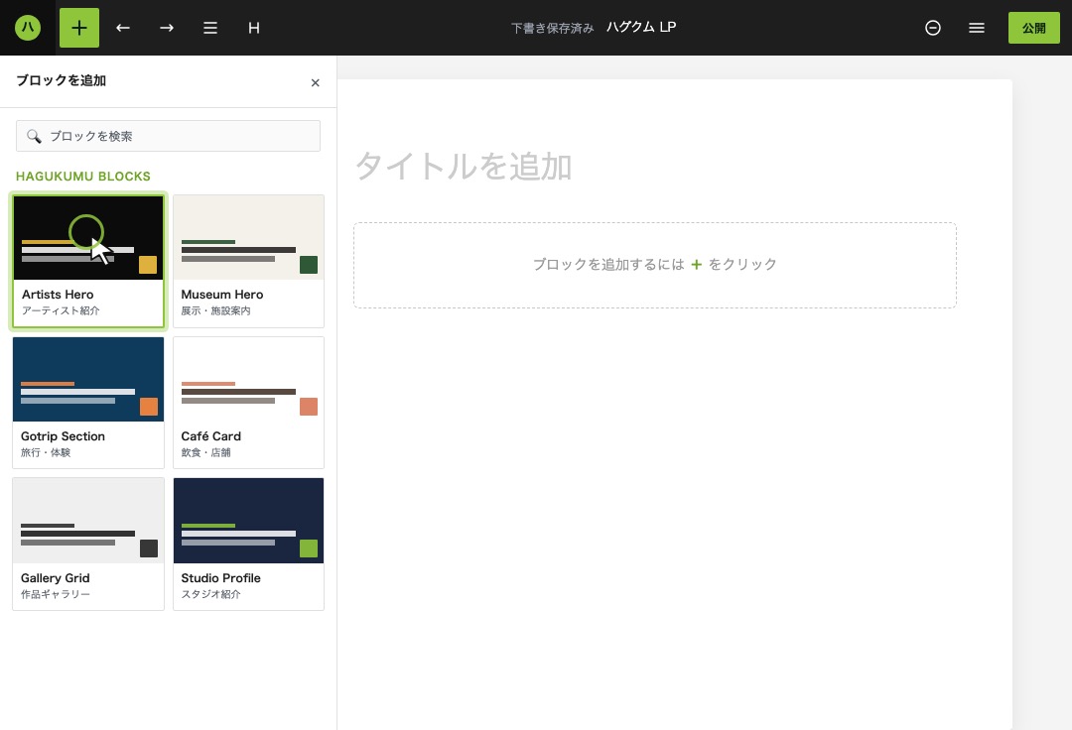
Task: Click the H heading toolbar icon
Action: pos(254,28)
